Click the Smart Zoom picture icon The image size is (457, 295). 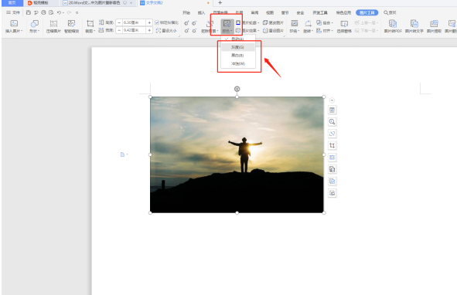pos(72,26)
